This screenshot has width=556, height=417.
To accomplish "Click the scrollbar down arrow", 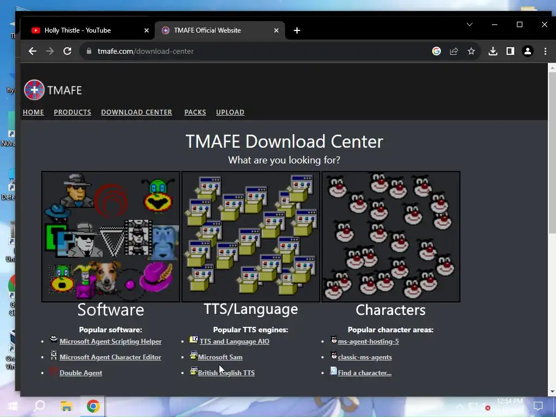I will 552,392.
